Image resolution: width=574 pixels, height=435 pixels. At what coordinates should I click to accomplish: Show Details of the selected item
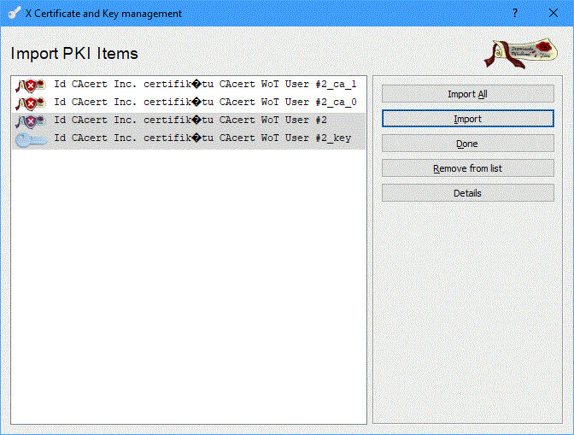pyautogui.click(x=467, y=193)
